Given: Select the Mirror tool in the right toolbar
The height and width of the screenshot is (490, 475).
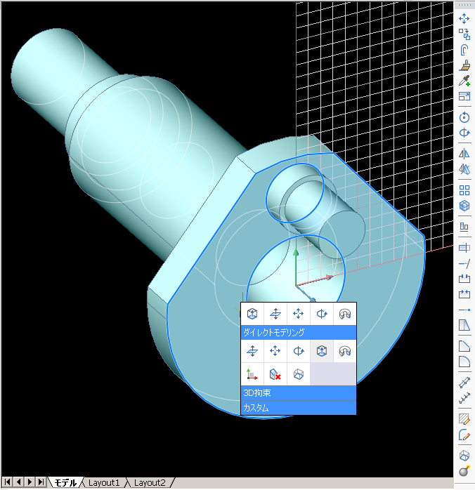Looking at the screenshot, I should click(x=464, y=153).
